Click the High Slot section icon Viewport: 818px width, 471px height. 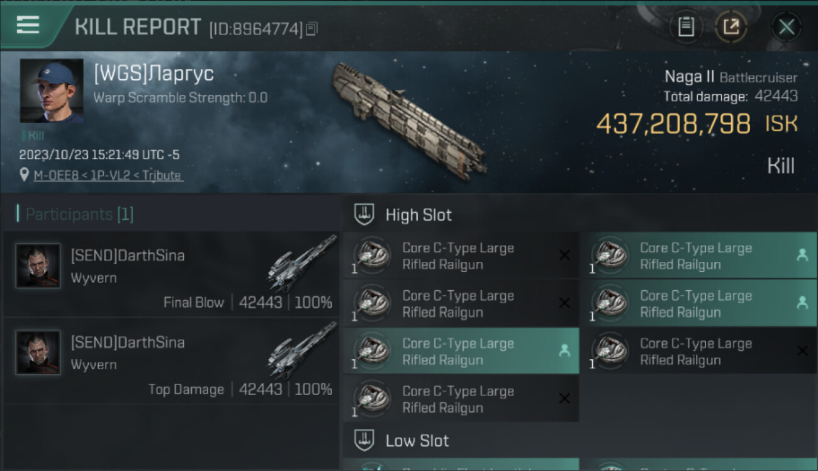tap(365, 215)
